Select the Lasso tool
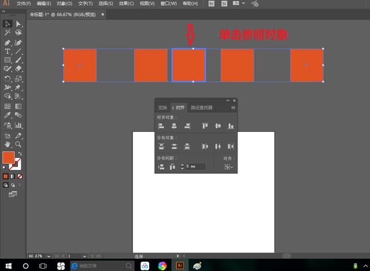370x271 pixels. pos(18,32)
